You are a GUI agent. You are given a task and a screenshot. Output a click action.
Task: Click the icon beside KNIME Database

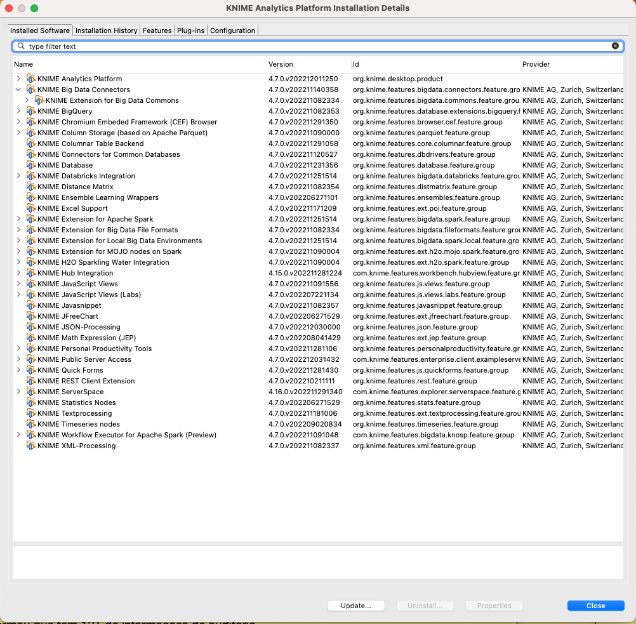coord(31,165)
